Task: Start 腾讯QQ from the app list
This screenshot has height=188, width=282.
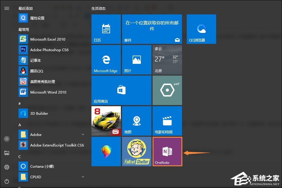Action: [x=37, y=71]
